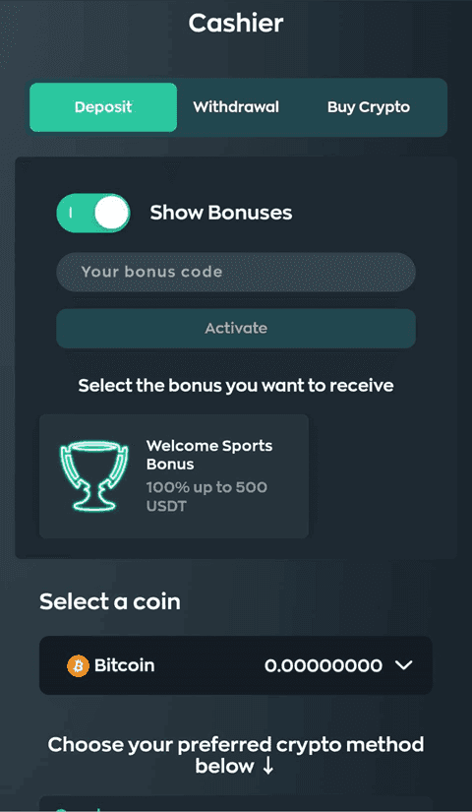Click the "Select a coin" heading

(110, 601)
